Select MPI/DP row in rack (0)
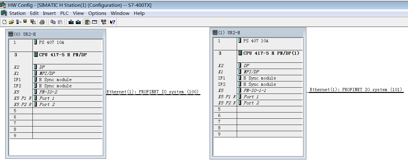 (56, 73)
